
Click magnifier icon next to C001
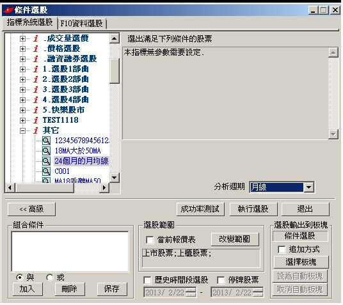(46, 171)
